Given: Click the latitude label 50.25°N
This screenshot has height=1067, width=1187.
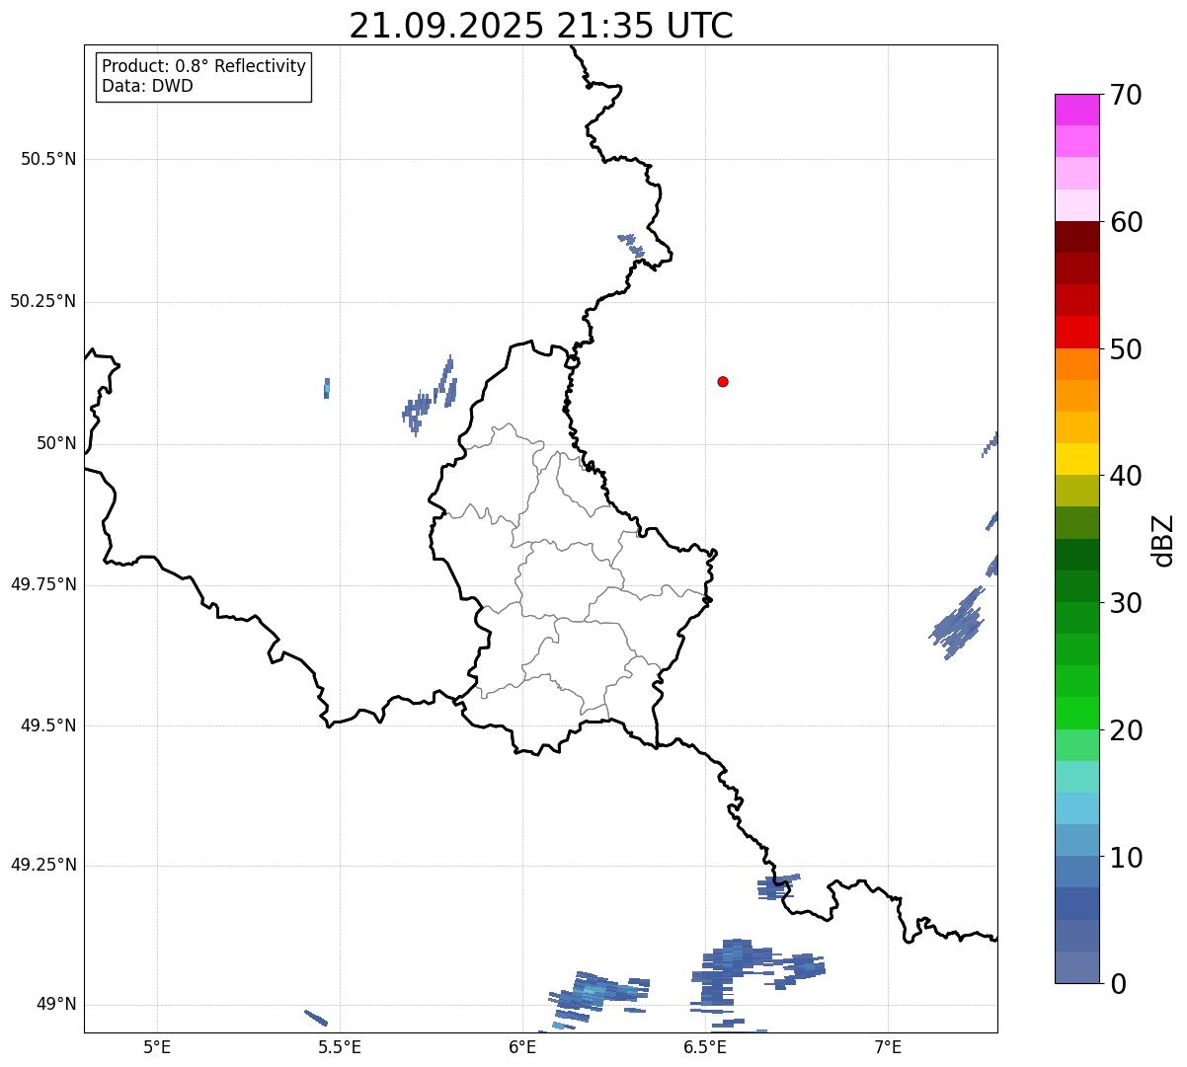Looking at the screenshot, I should coord(43,301).
